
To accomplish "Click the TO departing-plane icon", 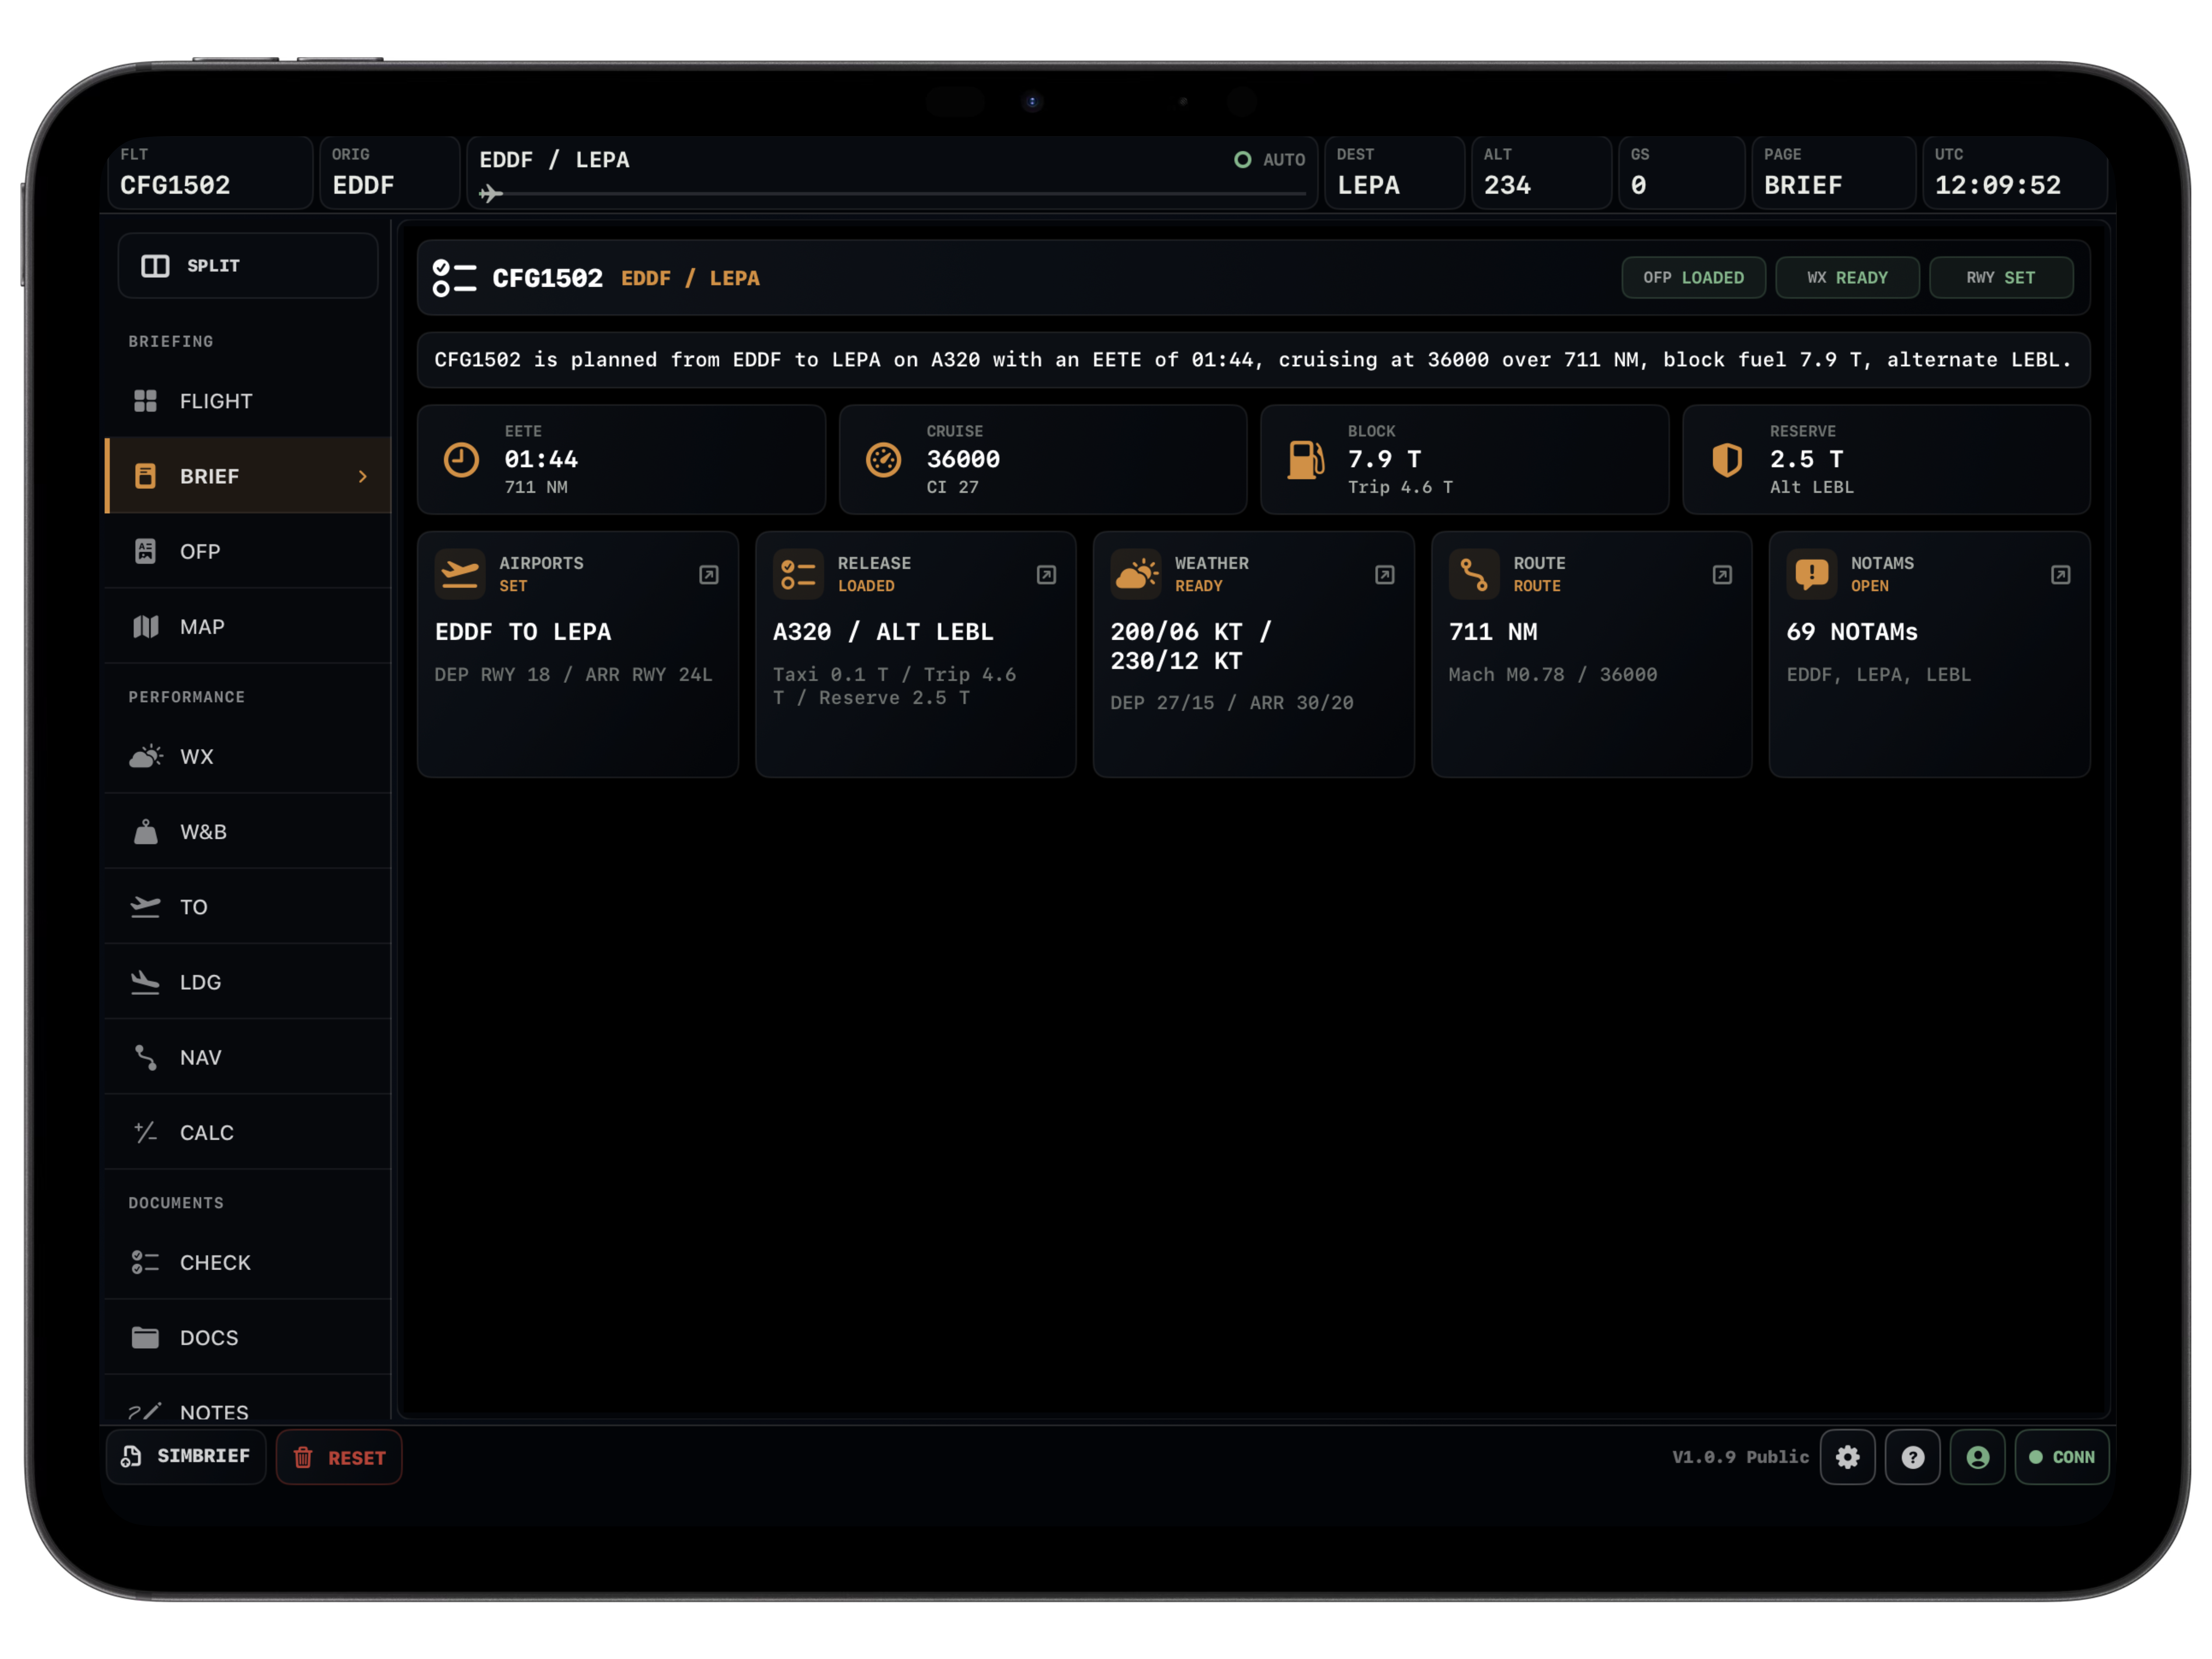I will click(146, 906).
